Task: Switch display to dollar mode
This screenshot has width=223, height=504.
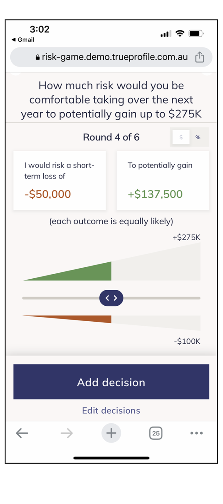Action: point(181,137)
